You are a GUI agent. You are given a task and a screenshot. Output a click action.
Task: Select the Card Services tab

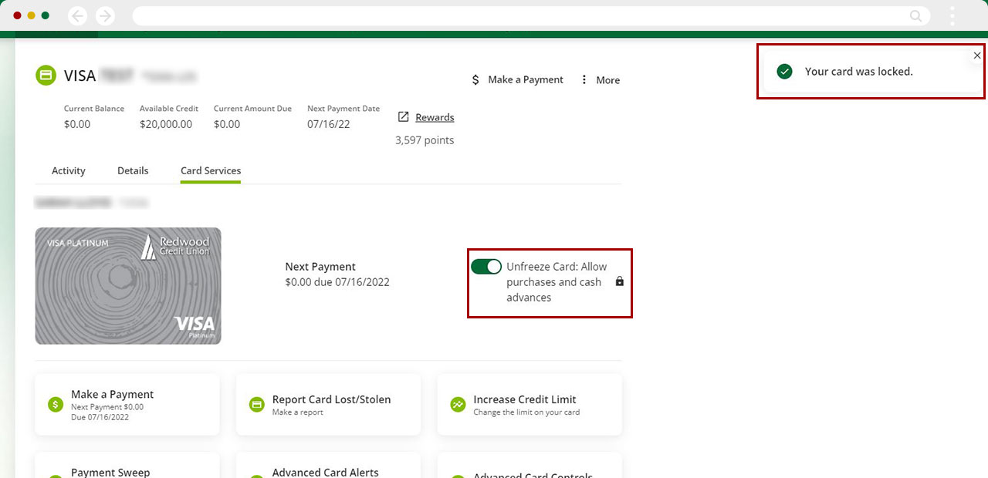tap(211, 171)
